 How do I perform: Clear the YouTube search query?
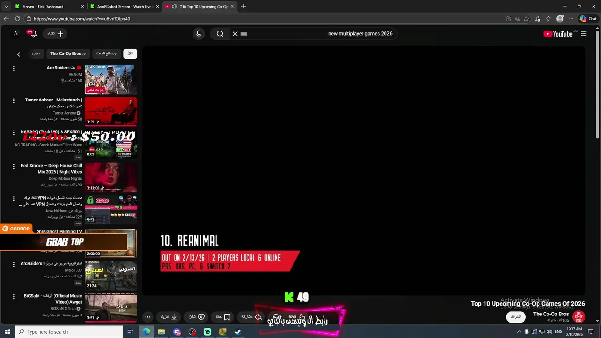235,34
